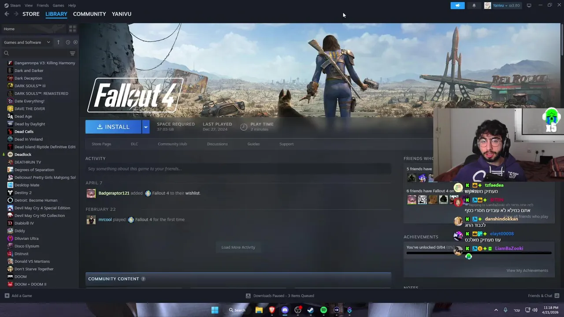Screen dimensions: 564x317
Task: Select Dead by Daylight in the list
Action: click(x=30, y=124)
